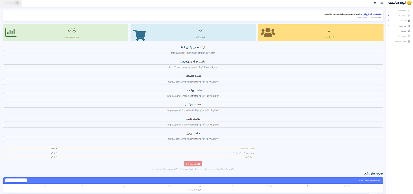
Task: Click the Limoo Host logo
Action: tap(400, 3)
